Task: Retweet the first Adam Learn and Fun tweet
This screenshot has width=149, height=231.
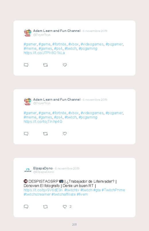Action: click(45, 65)
